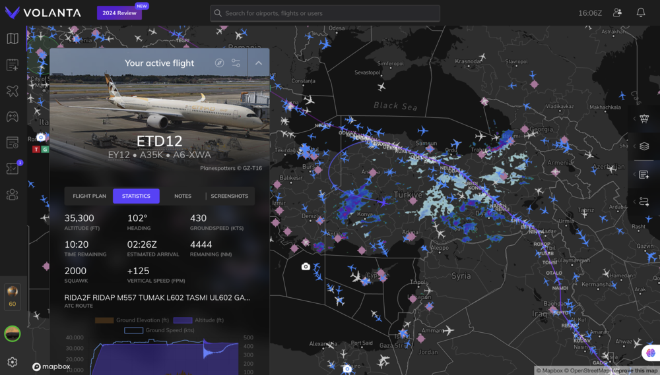
Task: Click the 2024 Review button
Action: 119,13
